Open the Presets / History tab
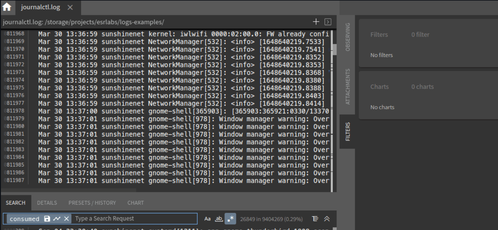 [x=92, y=203]
